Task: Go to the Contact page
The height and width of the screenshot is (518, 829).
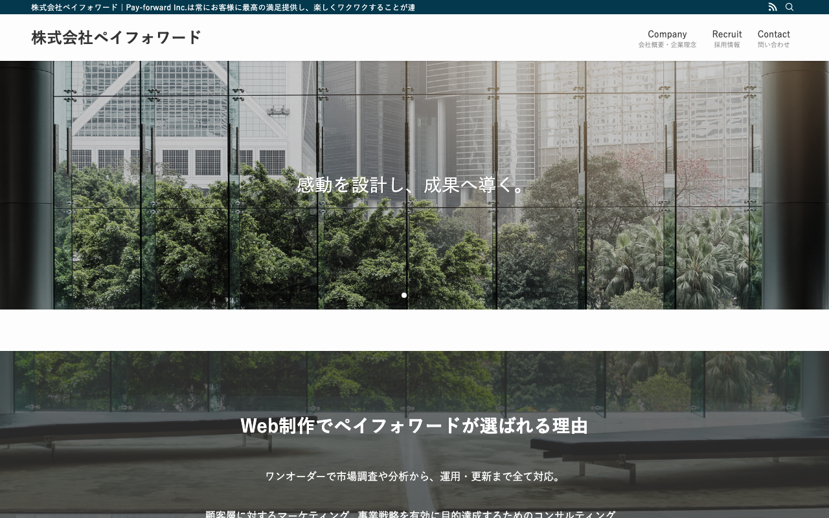Action: pyautogui.click(x=774, y=38)
